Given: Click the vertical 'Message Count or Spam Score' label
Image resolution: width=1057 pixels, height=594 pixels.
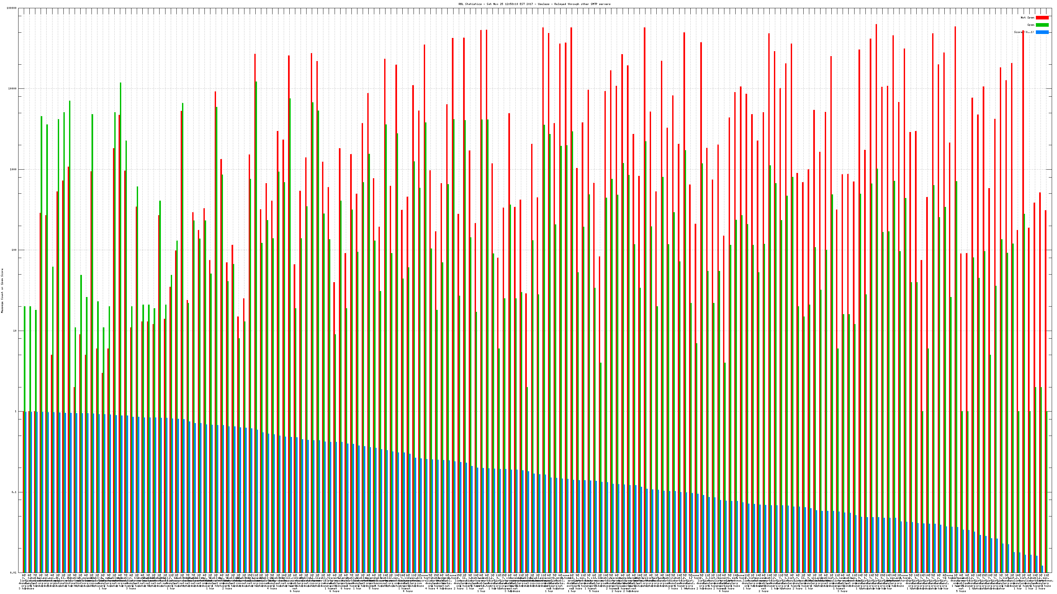Looking at the screenshot, I should tap(2, 291).
